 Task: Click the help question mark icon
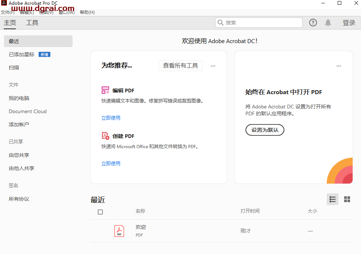[313, 22]
